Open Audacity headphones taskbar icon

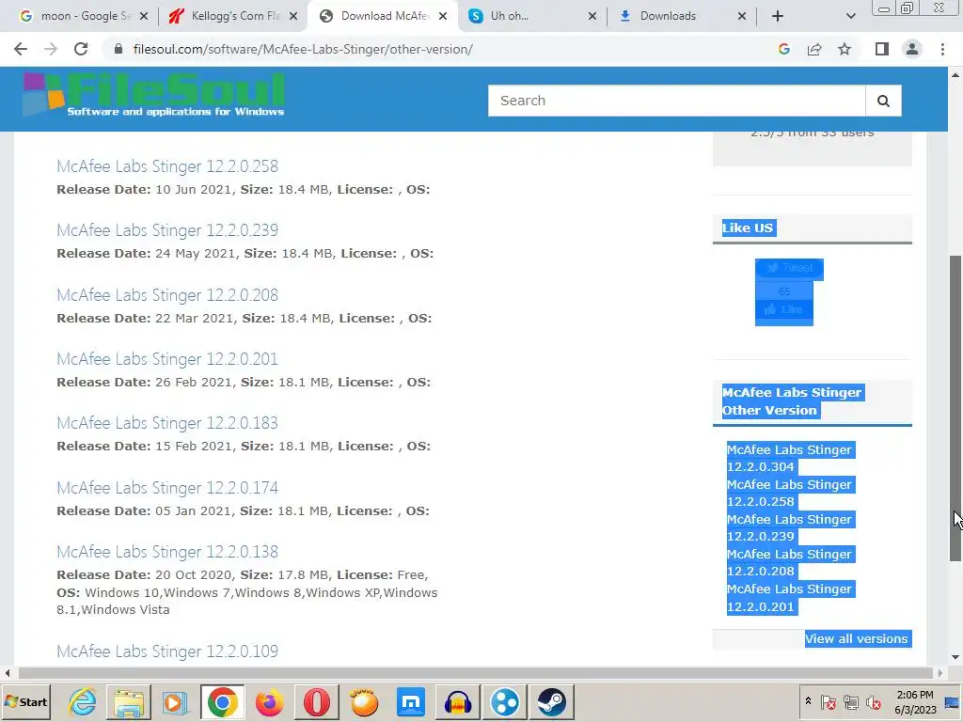pos(458,701)
